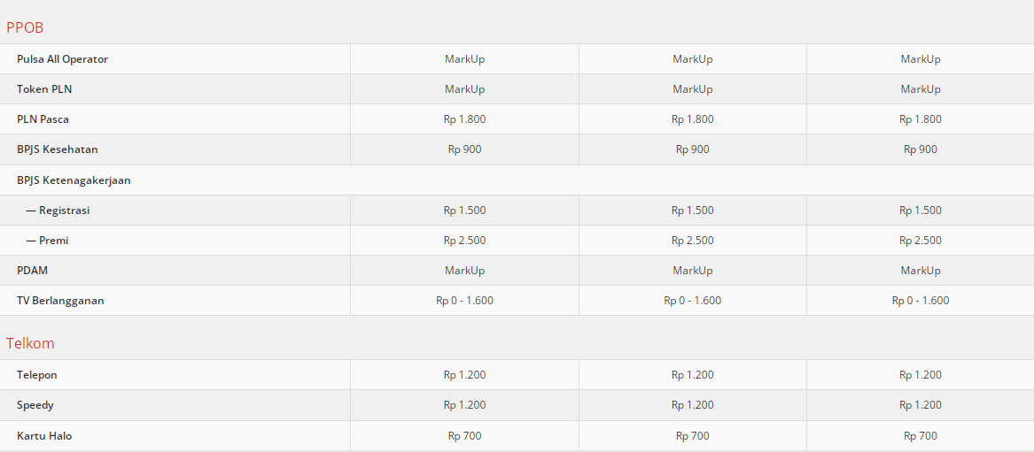
Task: Select the PDAM row label
Action: pyautogui.click(x=32, y=271)
